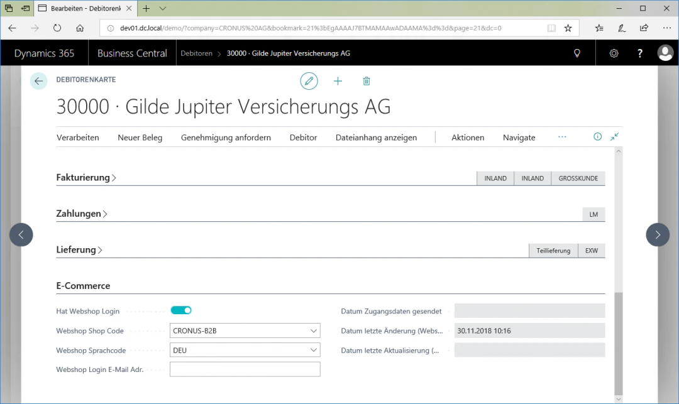Open the Genehmigung anfordern menu
Image resolution: width=679 pixels, height=404 pixels.
pos(226,138)
